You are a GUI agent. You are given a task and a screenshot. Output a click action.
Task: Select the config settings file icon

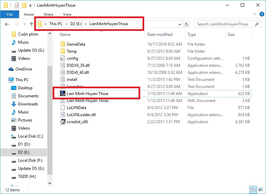62,58
